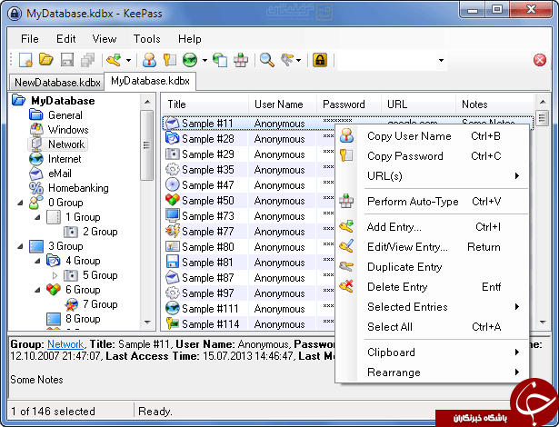Choose Copy User Name in context menu
559x427 pixels.
point(432,136)
